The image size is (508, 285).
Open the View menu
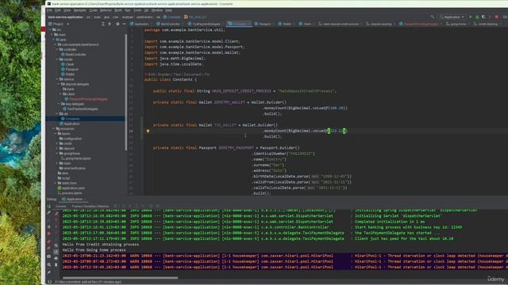pyautogui.click(x=67, y=10)
